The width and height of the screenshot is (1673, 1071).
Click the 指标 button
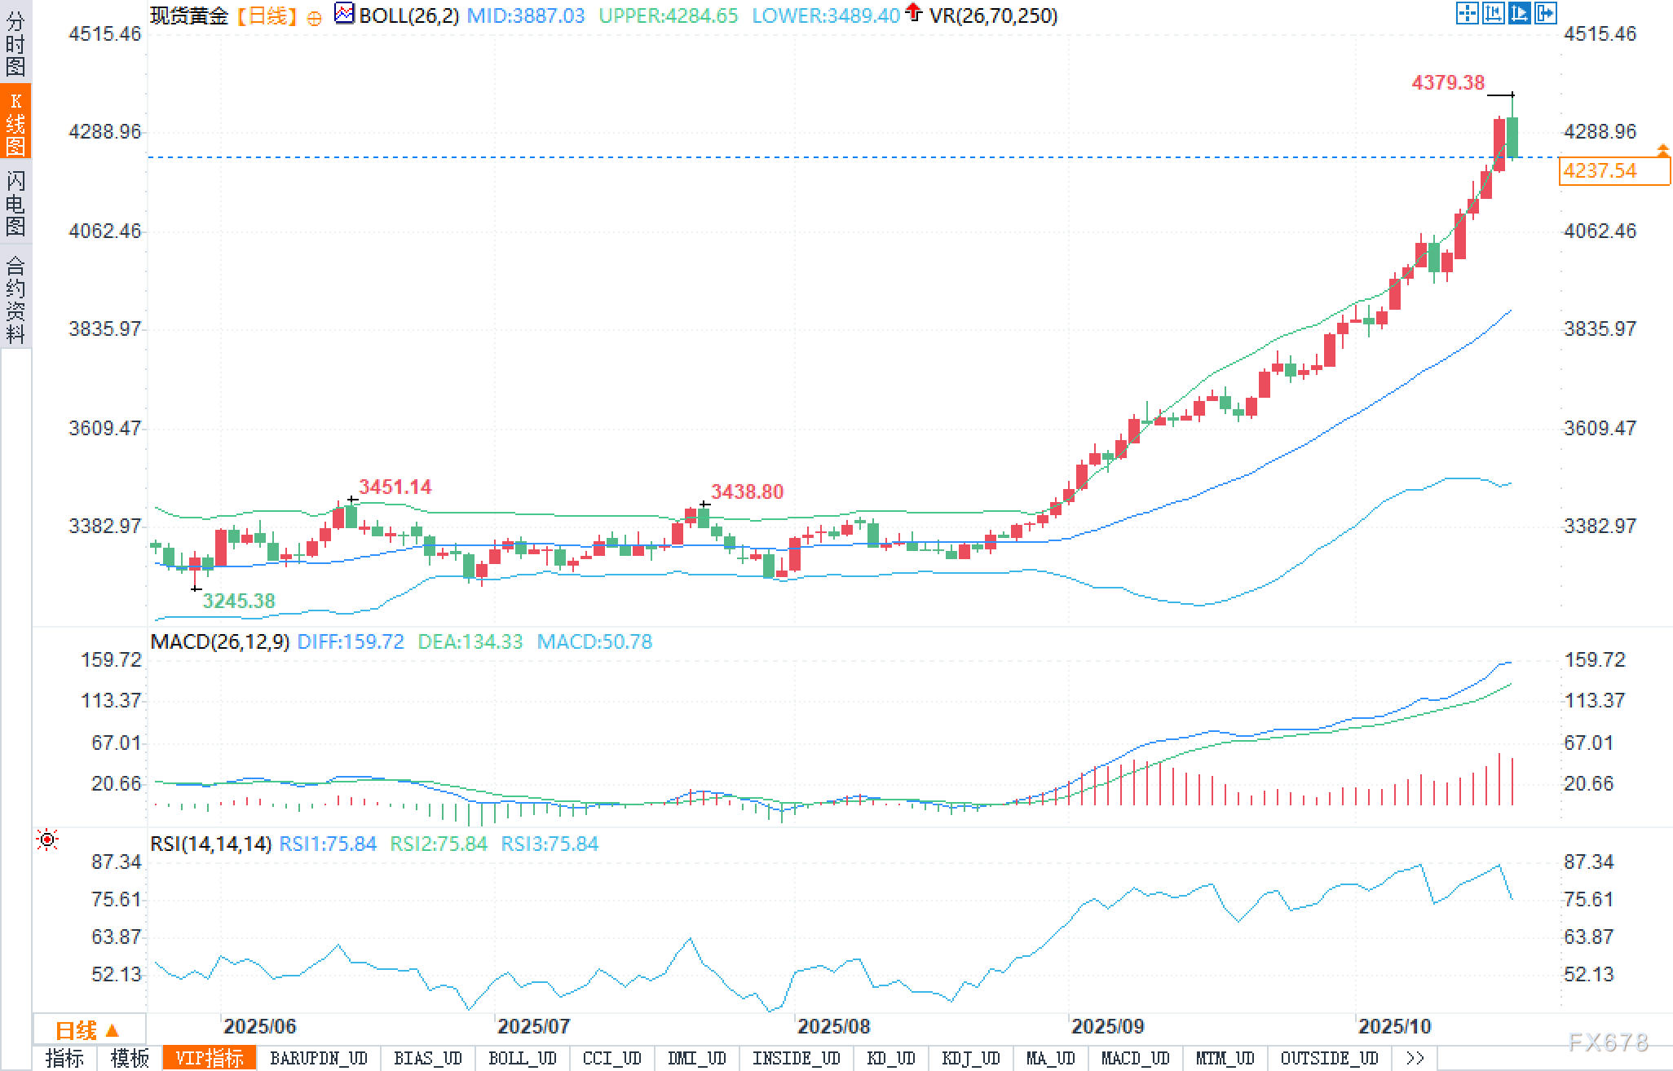pos(64,1058)
